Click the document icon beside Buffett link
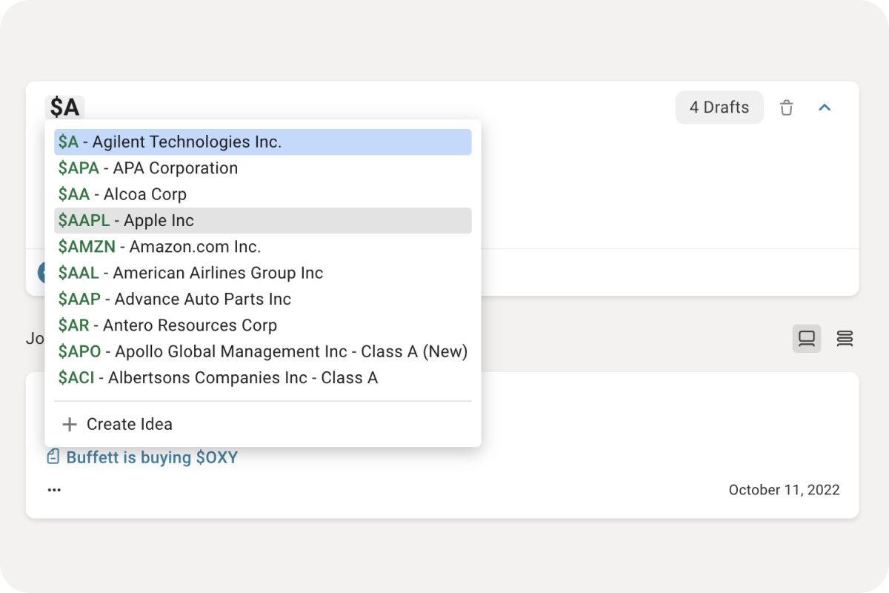This screenshot has width=889, height=593. click(x=53, y=457)
